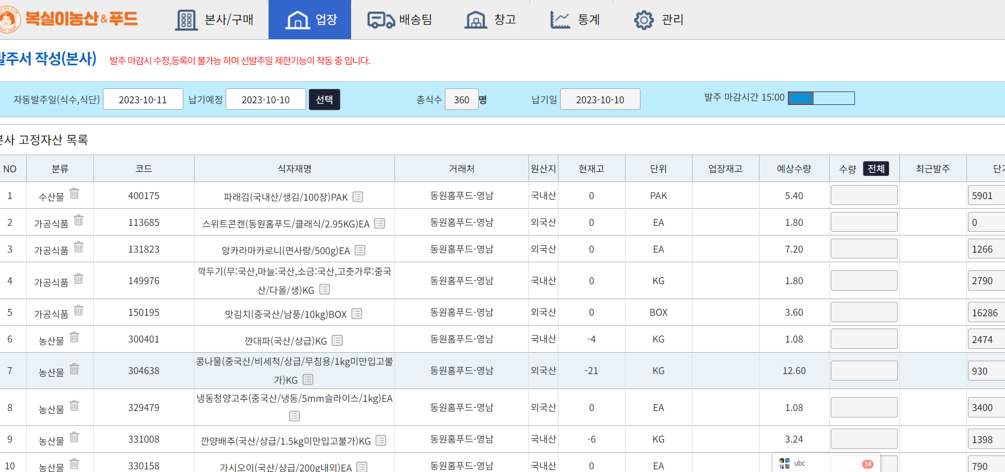Delete row 깐양배추 with trash icon
The width and height of the screenshot is (1005, 472).
pyautogui.click(x=75, y=437)
